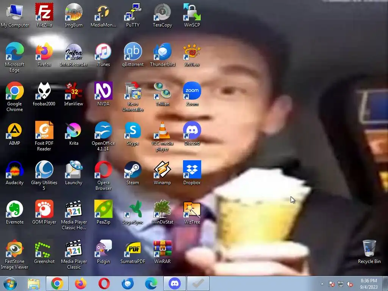Click the SugarSync shortcut
This screenshot has width=388, height=291.
point(133,212)
